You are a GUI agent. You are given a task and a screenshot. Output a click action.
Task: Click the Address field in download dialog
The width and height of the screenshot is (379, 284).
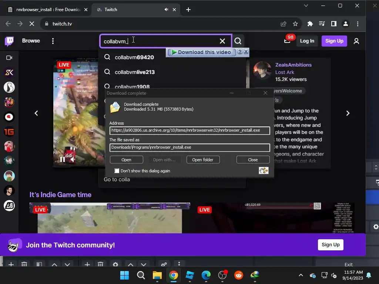190,131
